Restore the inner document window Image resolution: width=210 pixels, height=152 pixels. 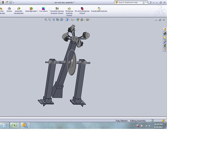[160, 20]
